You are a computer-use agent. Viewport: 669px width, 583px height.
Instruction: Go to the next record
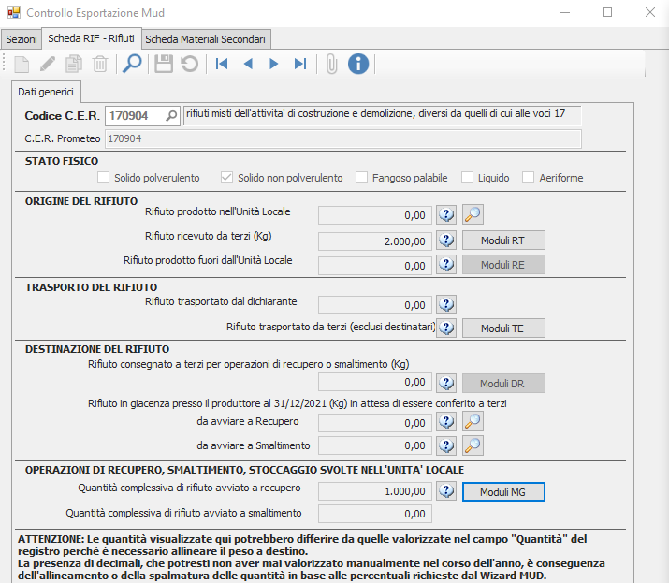point(274,64)
